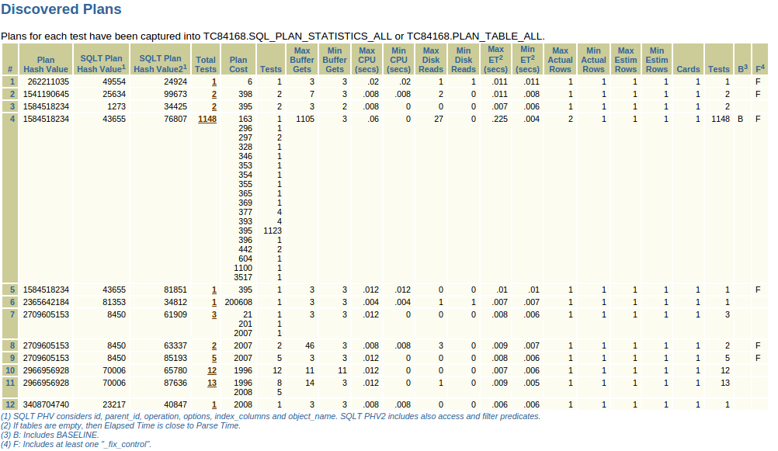The height and width of the screenshot is (451, 778).
Task: Click plan cost value 200608
Action: point(238,302)
